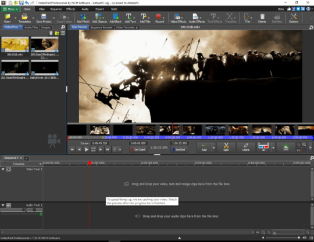Adjust the Audio Track 1 volume slider
The width and height of the screenshot is (314, 242).
[x=13, y=210]
